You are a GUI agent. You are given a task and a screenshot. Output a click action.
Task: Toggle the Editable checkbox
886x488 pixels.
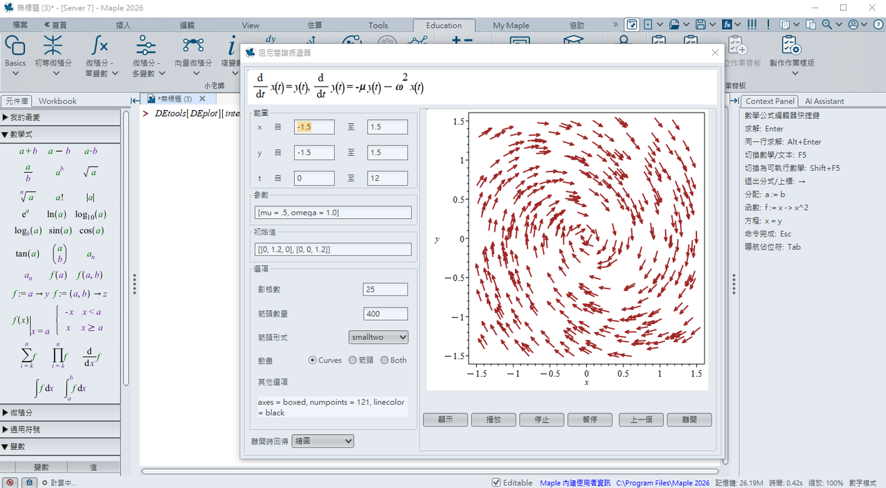coord(496,482)
